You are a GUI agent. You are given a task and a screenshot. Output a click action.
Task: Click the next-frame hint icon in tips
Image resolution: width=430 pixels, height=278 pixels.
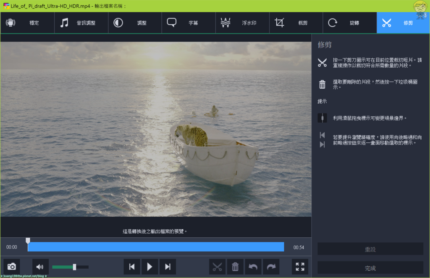[322, 144]
